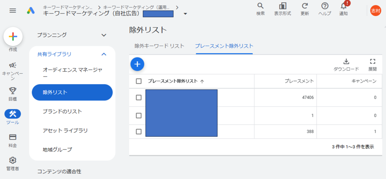Click the 展開 expand fullscreen icon
Image resolution: width=386 pixels, height=179 pixels.
(372, 61)
